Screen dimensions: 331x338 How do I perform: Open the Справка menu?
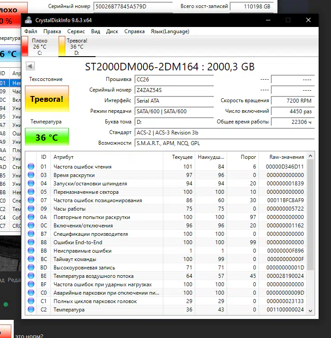point(135,31)
